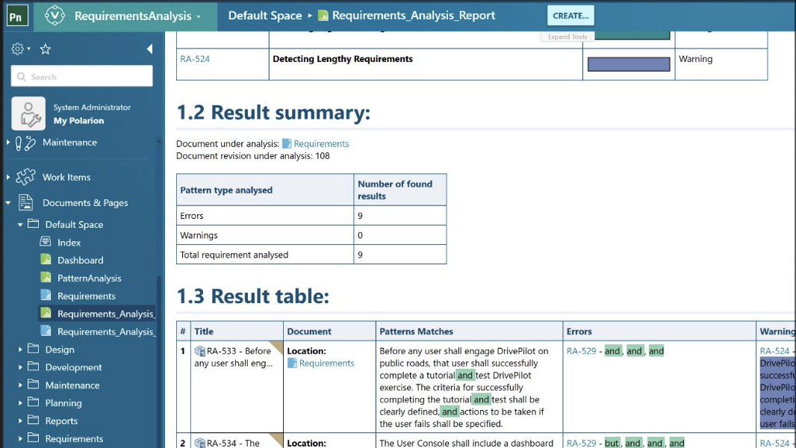This screenshot has width=796, height=448.
Task: Open the PatternAnalysis page
Action: pyautogui.click(x=90, y=278)
